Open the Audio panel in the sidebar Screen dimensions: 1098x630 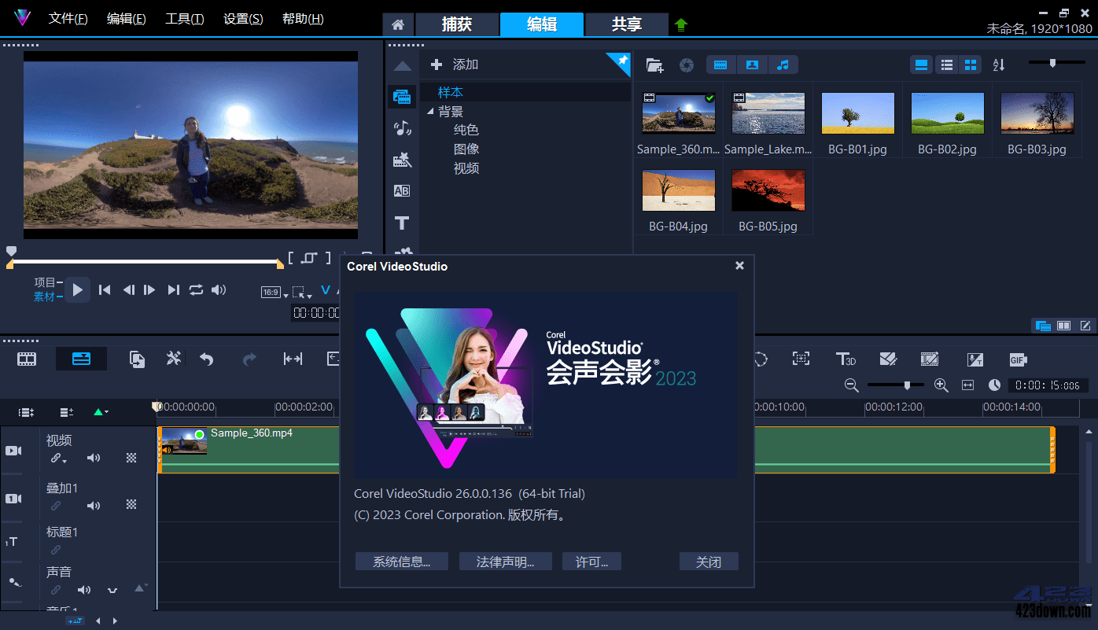click(x=403, y=128)
